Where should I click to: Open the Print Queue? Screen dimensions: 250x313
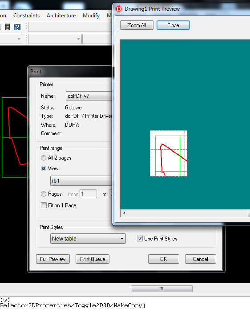(93, 259)
